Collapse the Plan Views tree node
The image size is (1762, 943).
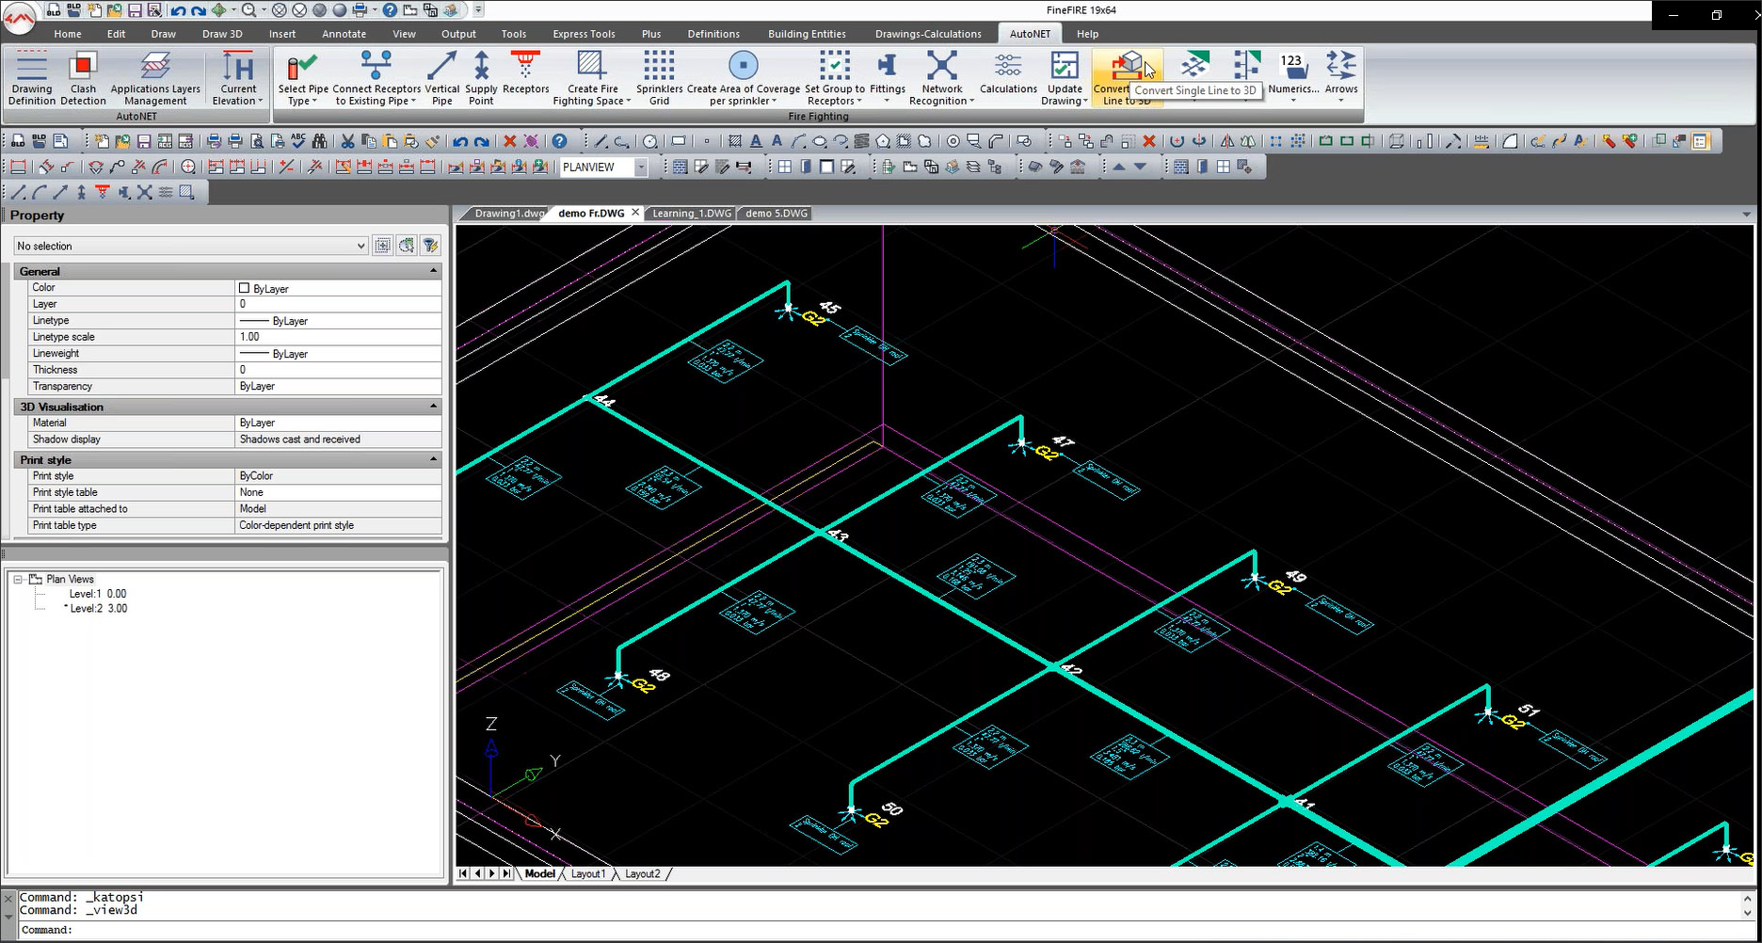click(x=18, y=580)
